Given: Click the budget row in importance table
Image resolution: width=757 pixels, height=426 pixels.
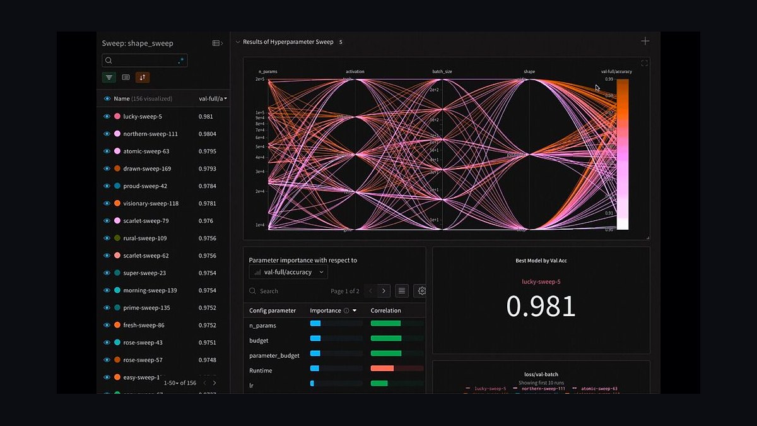Looking at the screenshot, I should pos(334,340).
